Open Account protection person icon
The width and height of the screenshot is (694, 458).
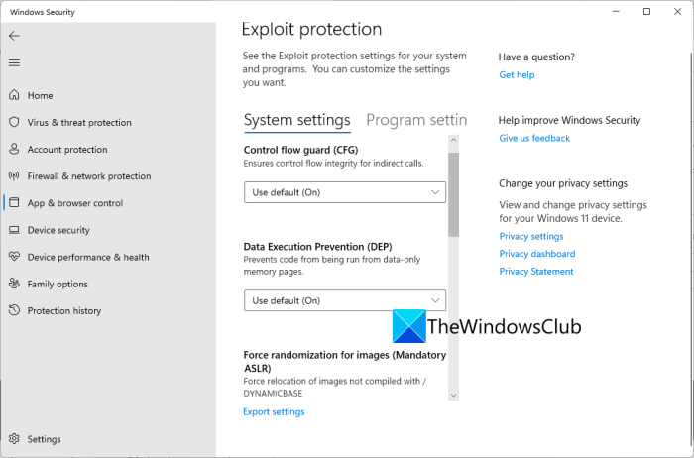click(14, 150)
